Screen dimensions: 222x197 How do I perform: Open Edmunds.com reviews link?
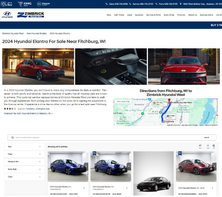[x=43, y=109]
